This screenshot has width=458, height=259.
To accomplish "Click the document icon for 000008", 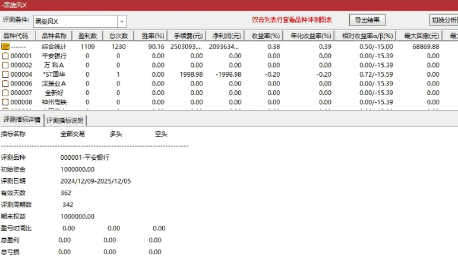I will (5, 102).
